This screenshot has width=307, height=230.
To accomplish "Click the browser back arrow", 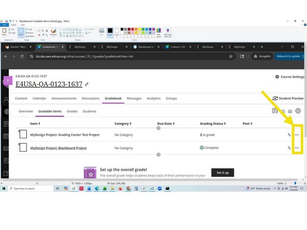I will pos(6,56).
